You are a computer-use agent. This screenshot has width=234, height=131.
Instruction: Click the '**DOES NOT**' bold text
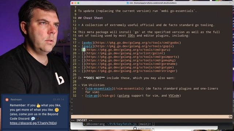pos(94,78)
